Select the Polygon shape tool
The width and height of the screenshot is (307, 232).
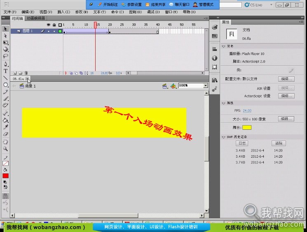coord(5,85)
